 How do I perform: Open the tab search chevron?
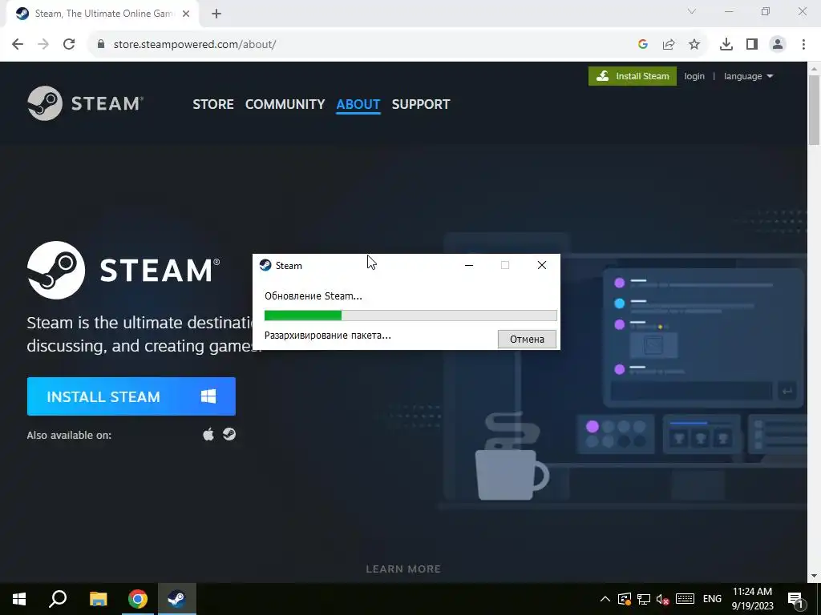[692, 11]
